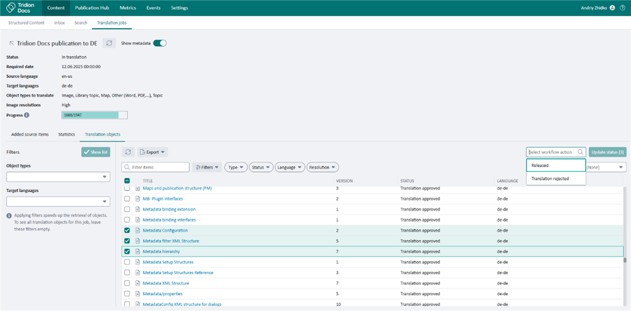
Task: Check the Metadata Setup Structures checkbox
Action: [x=127, y=262]
